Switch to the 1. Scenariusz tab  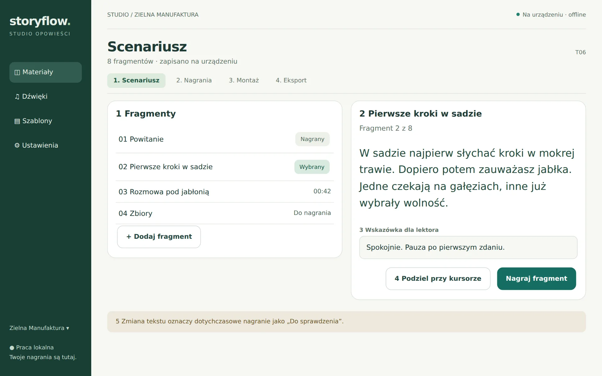click(x=136, y=81)
